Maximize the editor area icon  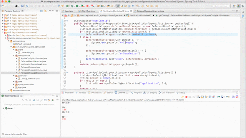[237, 11]
